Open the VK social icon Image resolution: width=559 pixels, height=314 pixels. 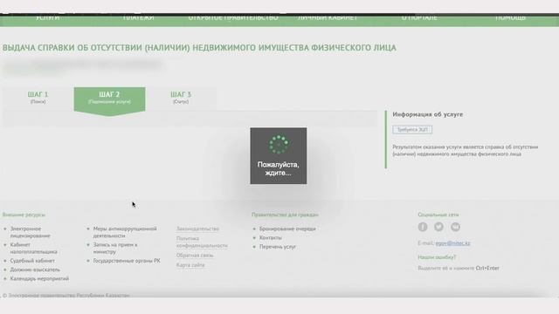455,227
